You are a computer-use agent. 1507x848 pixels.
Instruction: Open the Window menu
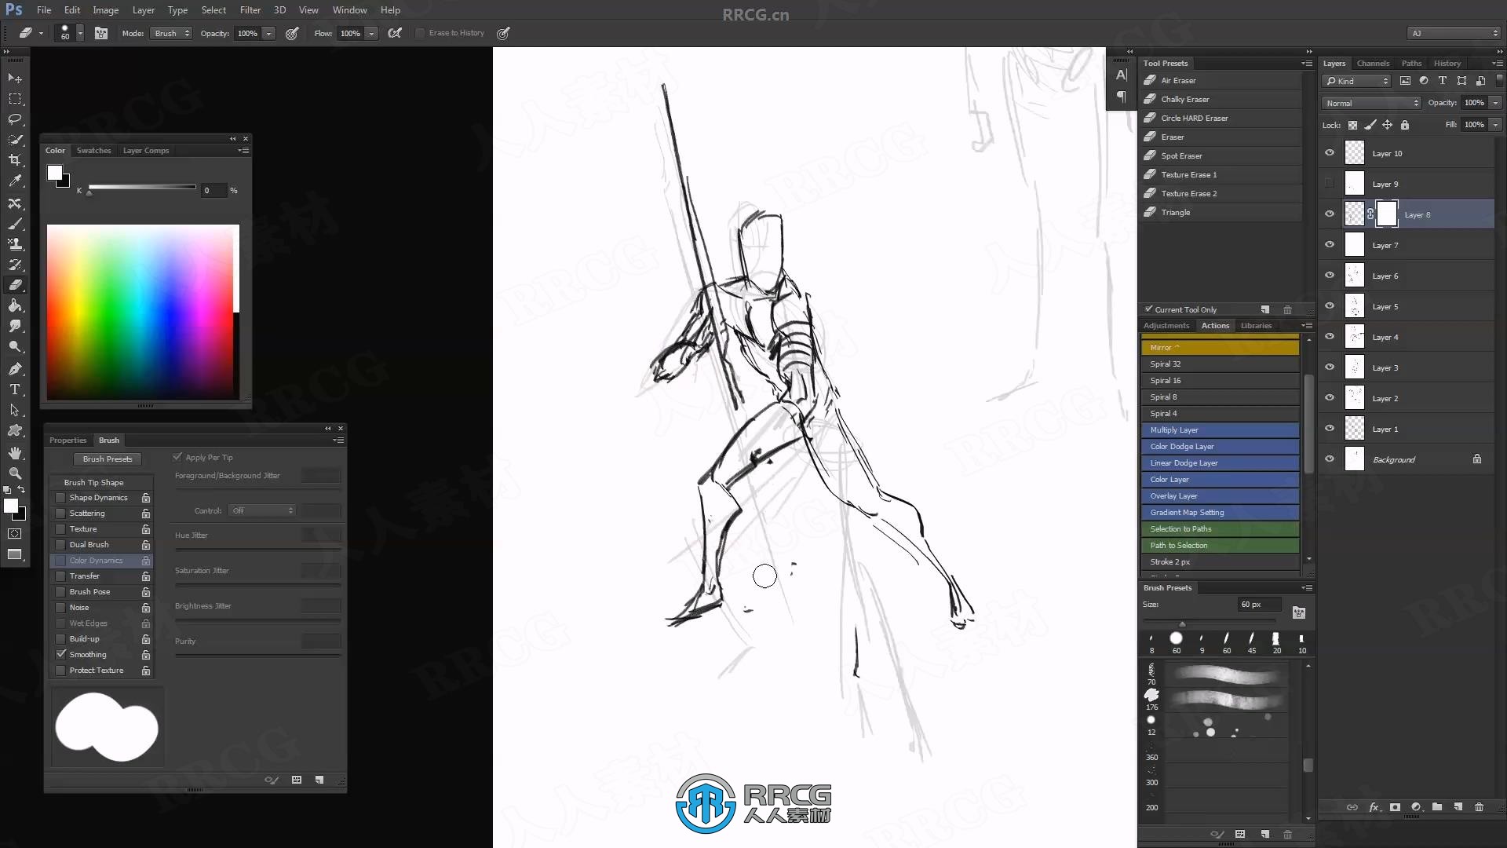[349, 10]
